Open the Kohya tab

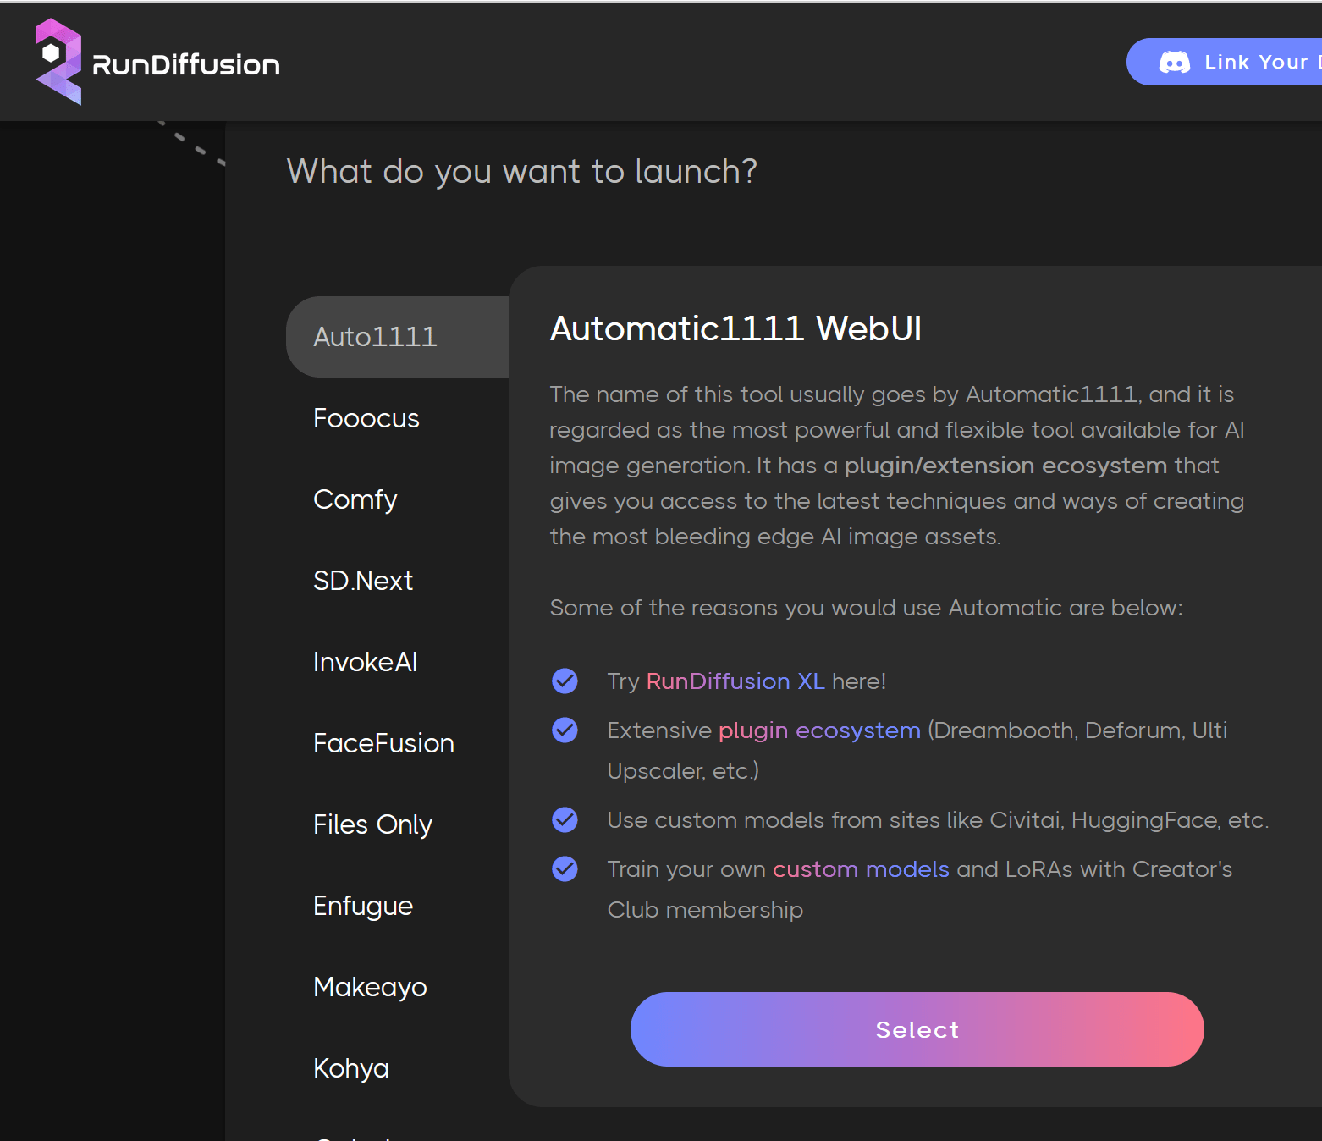pyautogui.click(x=351, y=1068)
